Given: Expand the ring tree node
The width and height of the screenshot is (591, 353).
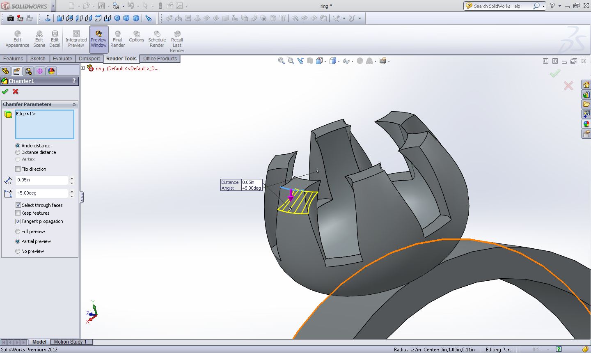Looking at the screenshot, I should click(83, 68).
